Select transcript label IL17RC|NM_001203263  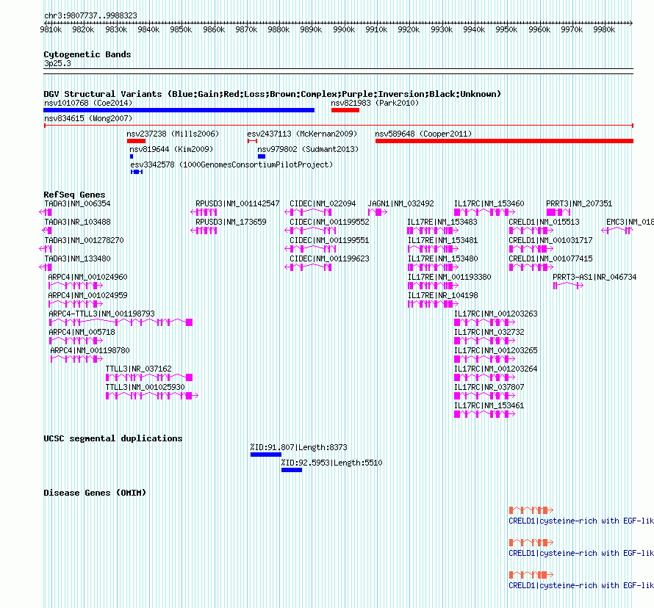click(x=495, y=314)
